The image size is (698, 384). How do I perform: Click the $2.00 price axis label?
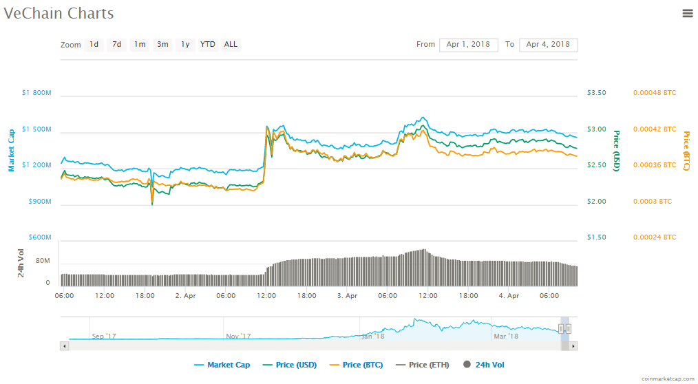click(x=597, y=202)
